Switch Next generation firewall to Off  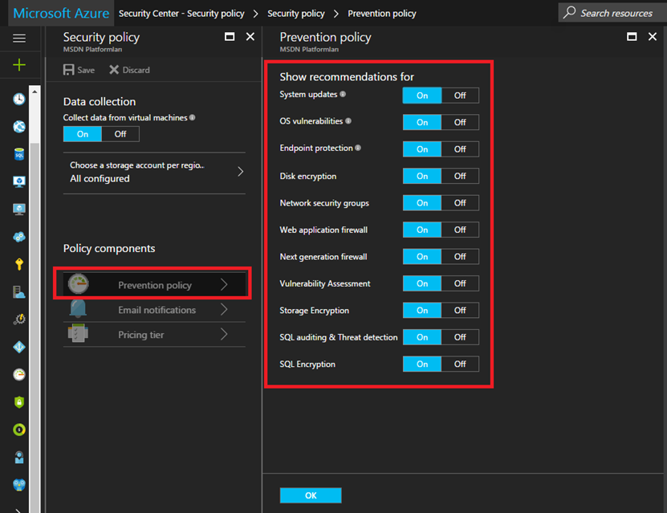pos(460,257)
